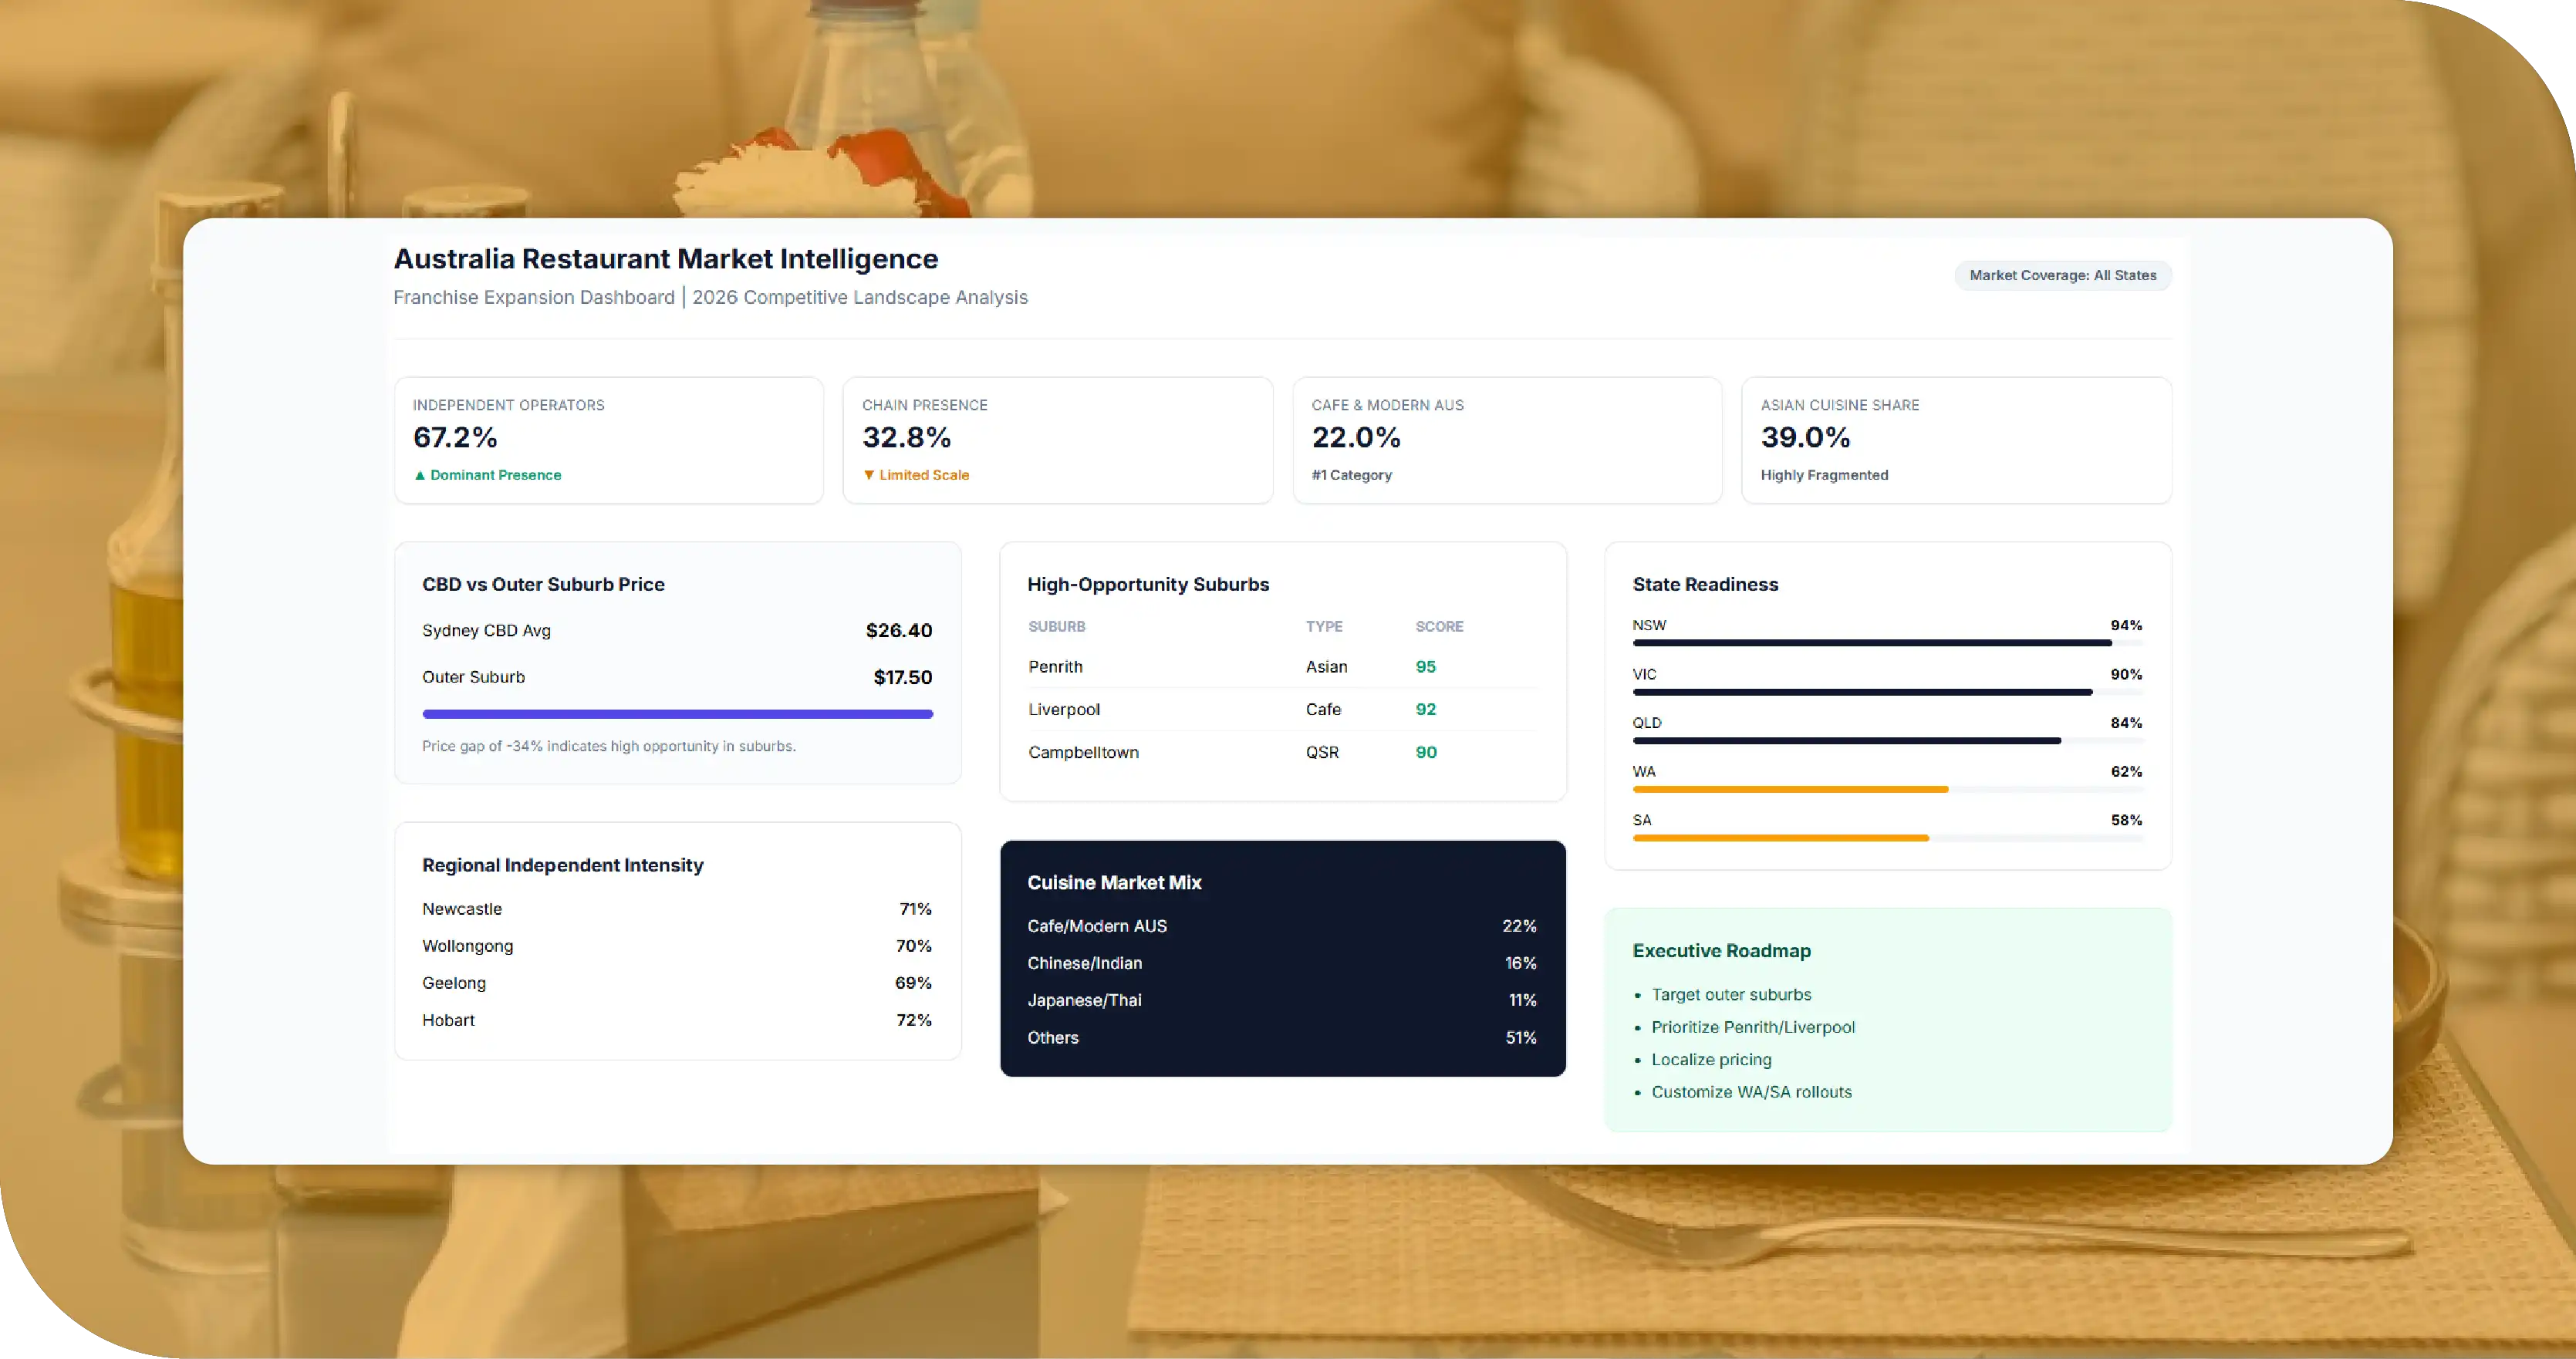This screenshot has width=2576, height=1359.
Task: Select the Independent Operators 67.2% card
Action: (x=609, y=440)
